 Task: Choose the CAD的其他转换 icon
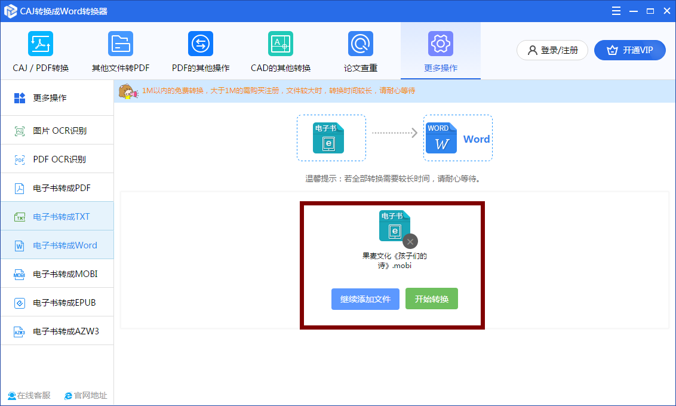click(x=281, y=44)
